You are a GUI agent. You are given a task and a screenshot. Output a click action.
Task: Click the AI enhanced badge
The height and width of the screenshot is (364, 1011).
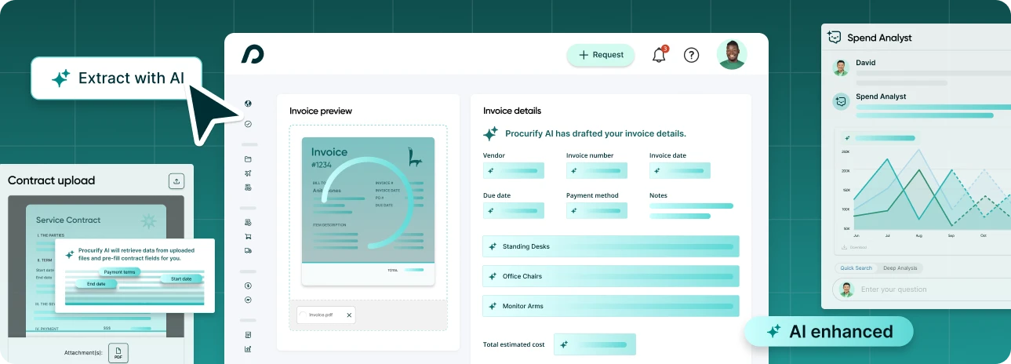coord(829,332)
